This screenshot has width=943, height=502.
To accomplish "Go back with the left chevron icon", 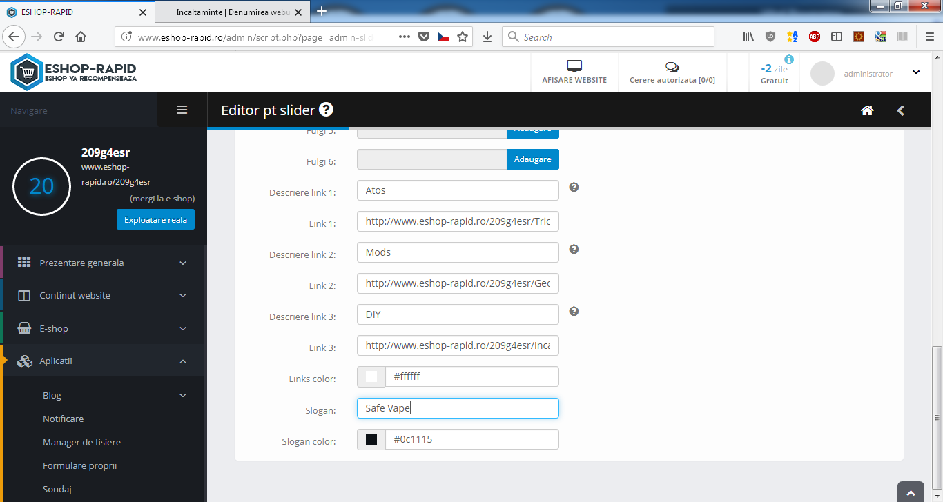I will click(x=900, y=110).
